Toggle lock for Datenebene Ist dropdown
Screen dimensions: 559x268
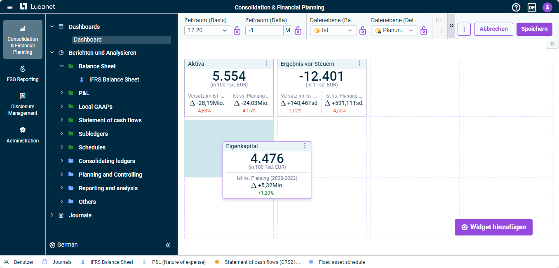coord(363,30)
